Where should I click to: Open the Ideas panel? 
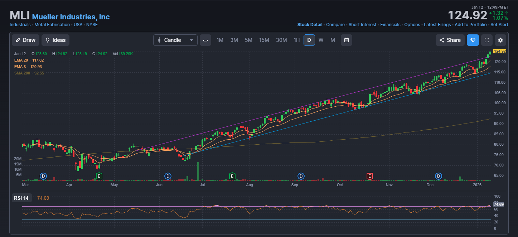point(55,40)
